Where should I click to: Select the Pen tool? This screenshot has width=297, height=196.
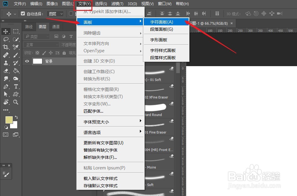click(x=6, y=87)
